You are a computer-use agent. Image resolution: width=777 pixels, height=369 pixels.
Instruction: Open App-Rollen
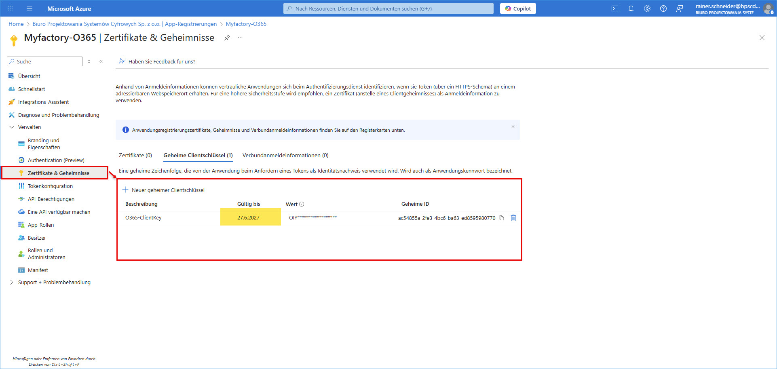point(41,225)
